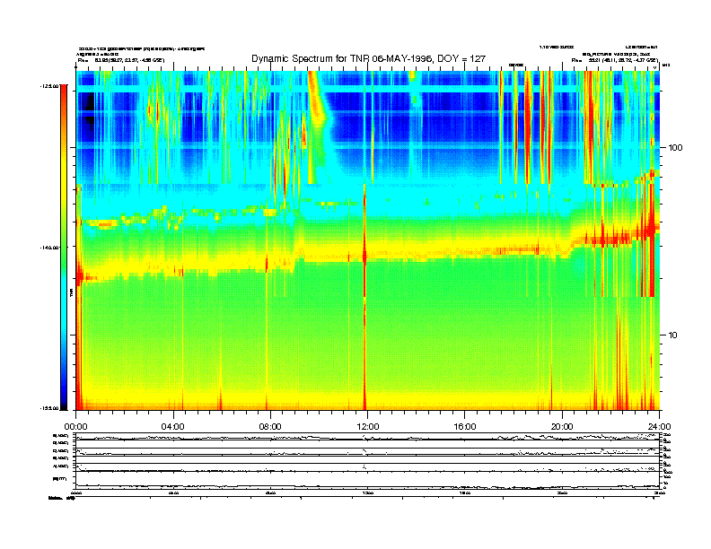Click the bottom trace in the lower panel

359,486
